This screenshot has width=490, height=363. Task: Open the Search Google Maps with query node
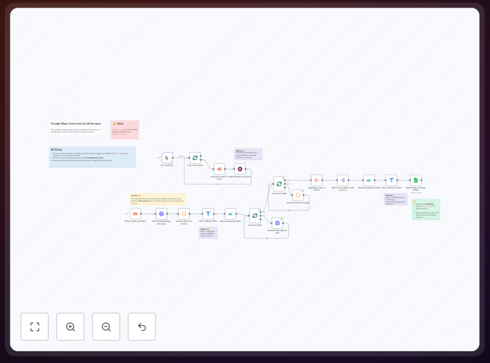[161, 214]
